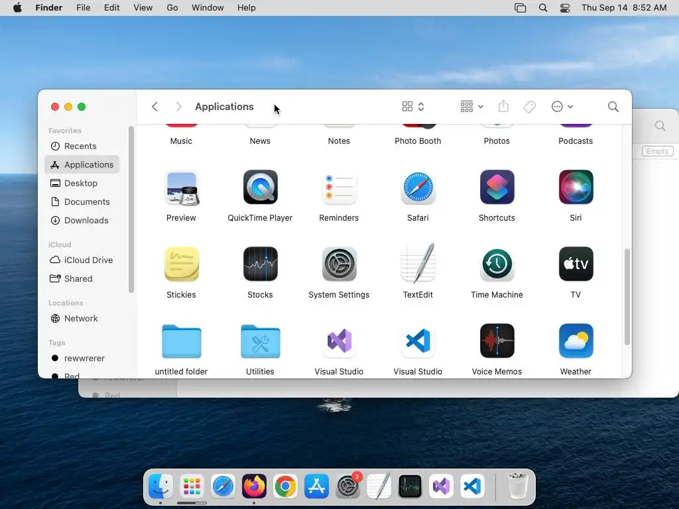Open the Edit menu
This screenshot has height=509, width=679.
111,8
